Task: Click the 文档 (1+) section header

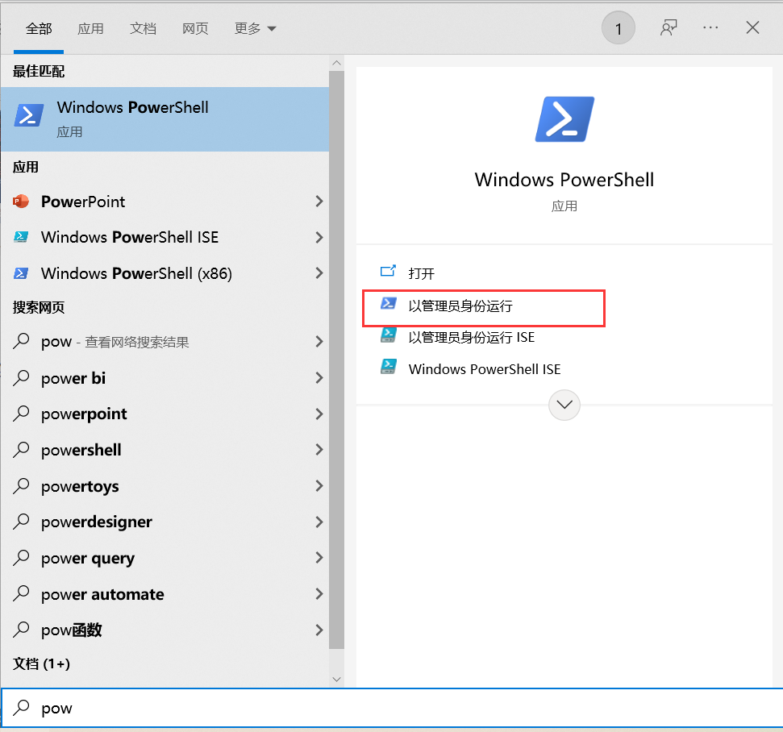Action: (x=41, y=663)
